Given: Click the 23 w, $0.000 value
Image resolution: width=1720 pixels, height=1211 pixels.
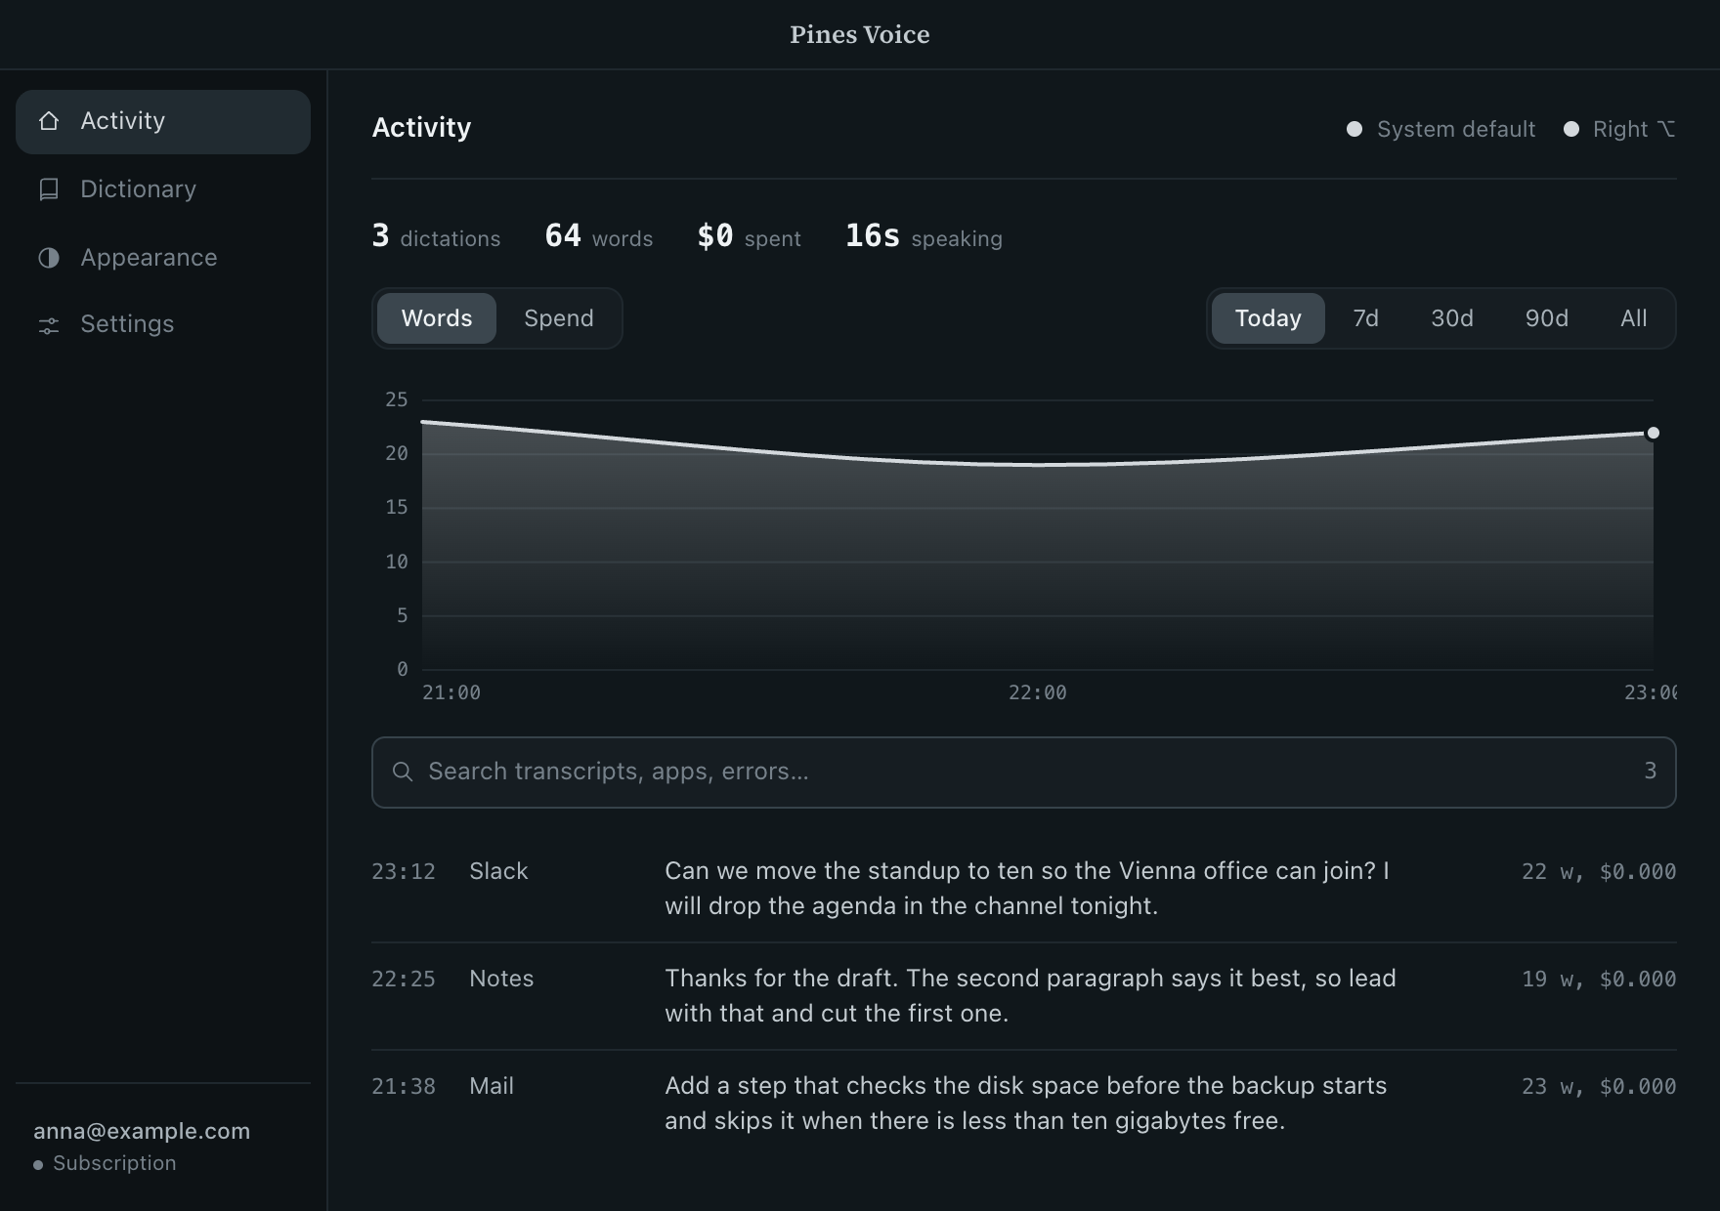Looking at the screenshot, I should 1599,1086.
